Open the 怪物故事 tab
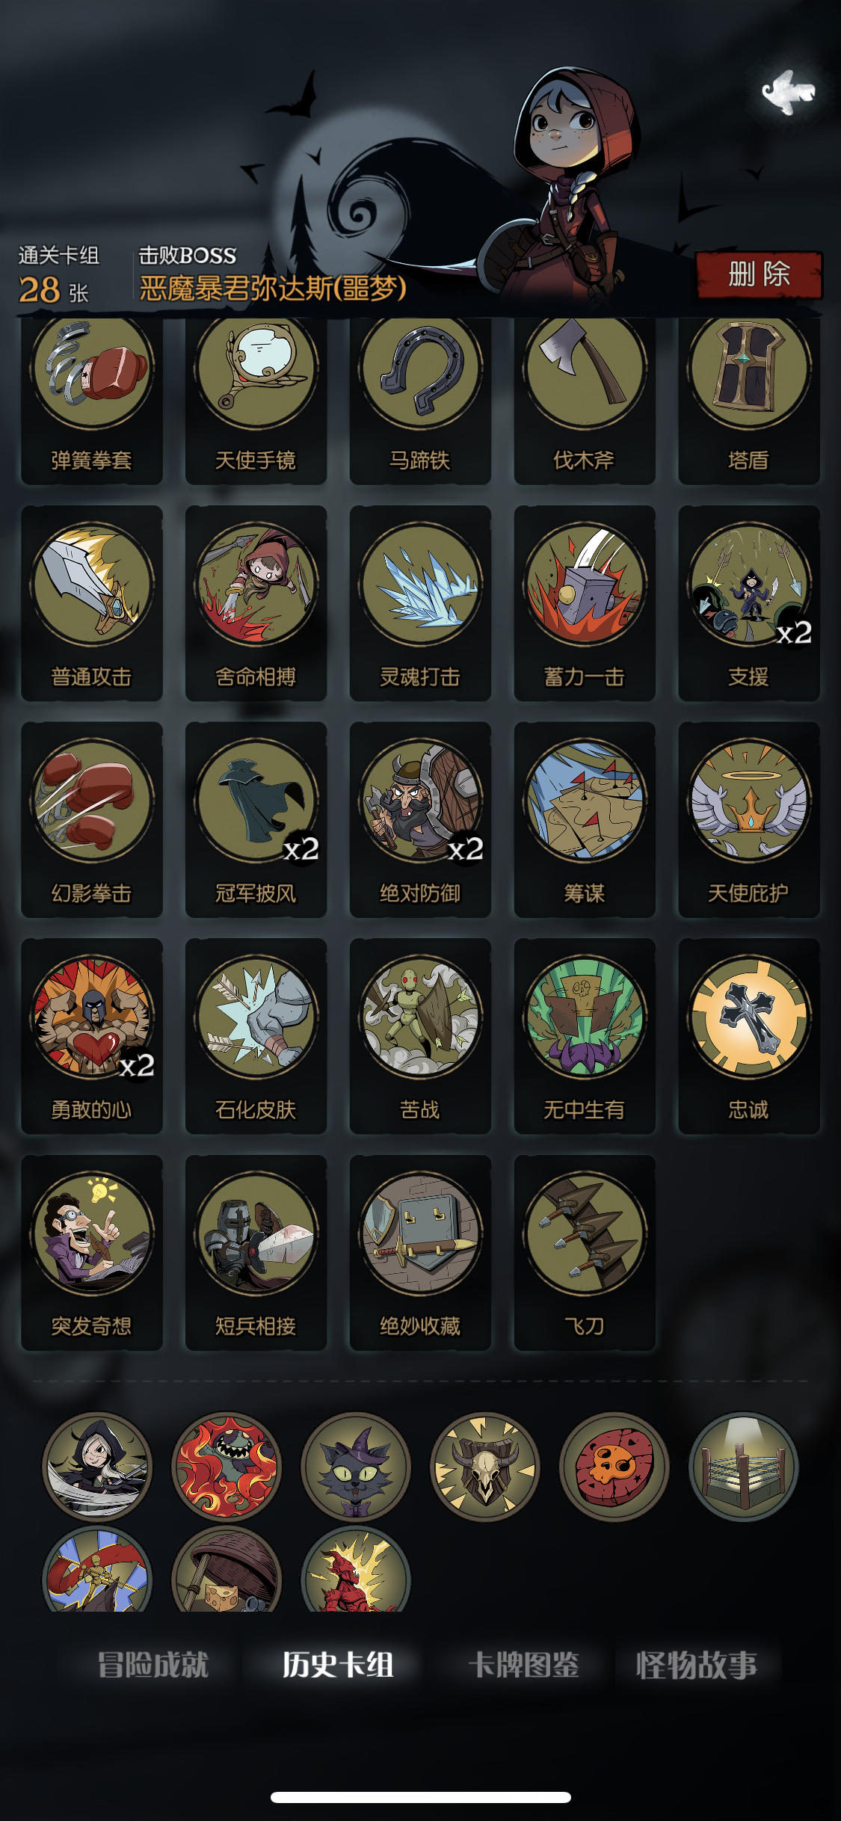The width and height of the screenshot is (841, 1821). [x=697, y=1665]
